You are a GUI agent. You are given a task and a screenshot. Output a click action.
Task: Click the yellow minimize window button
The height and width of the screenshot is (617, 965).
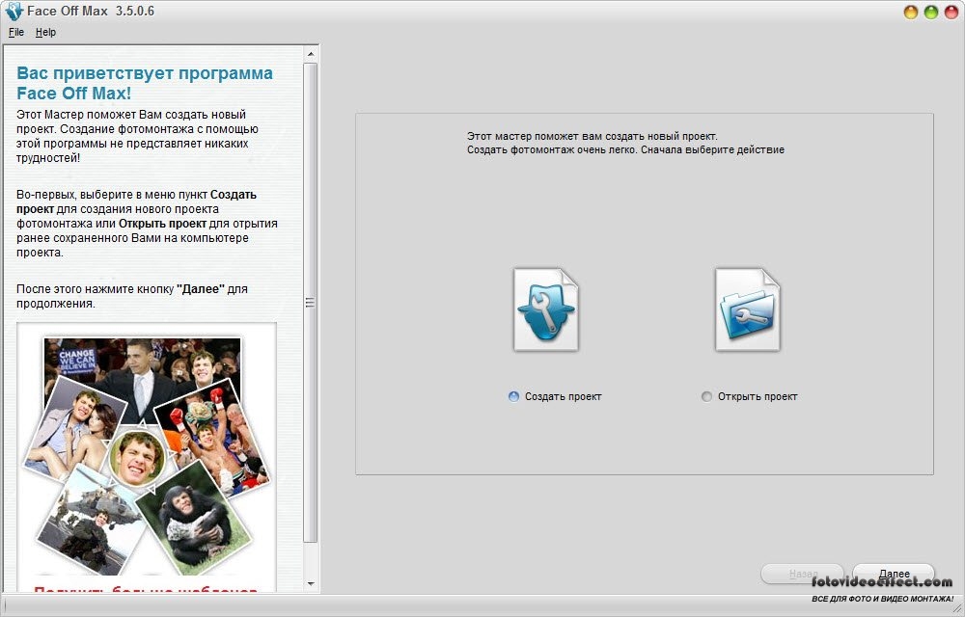911,13
